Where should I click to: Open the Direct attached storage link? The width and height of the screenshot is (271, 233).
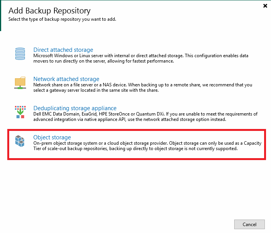[x=63, y=50]
